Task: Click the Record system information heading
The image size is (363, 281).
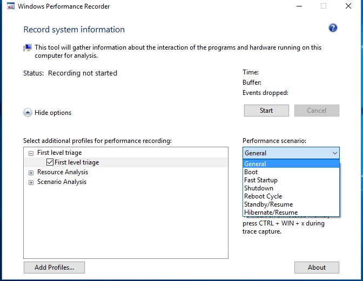Action: [74, 30]
